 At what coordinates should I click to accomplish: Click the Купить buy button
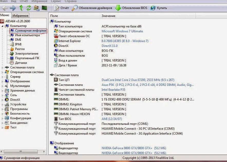coord(158,8)
